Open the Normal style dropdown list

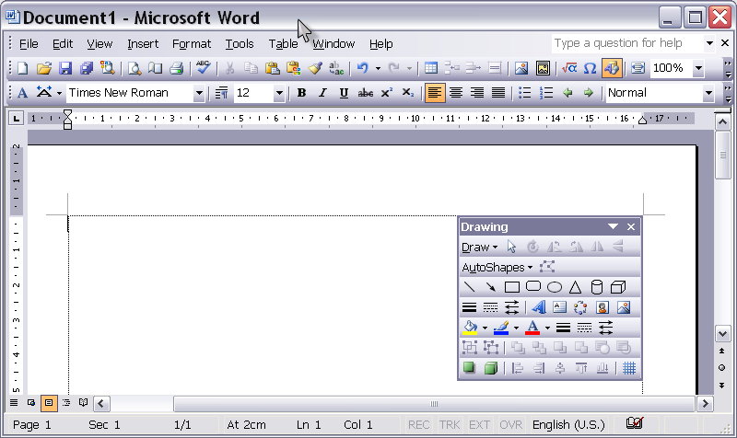pyautogui.click(x=708, y=93)
